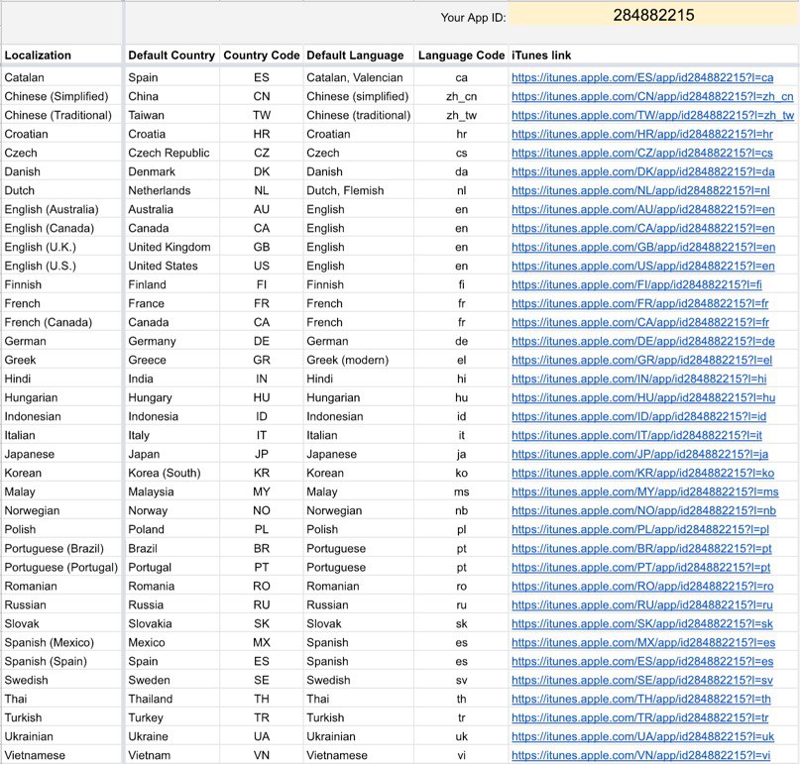Select the GB country code cell
The width and height of the screenshot is (800, 764).
[x=262, y=248]
